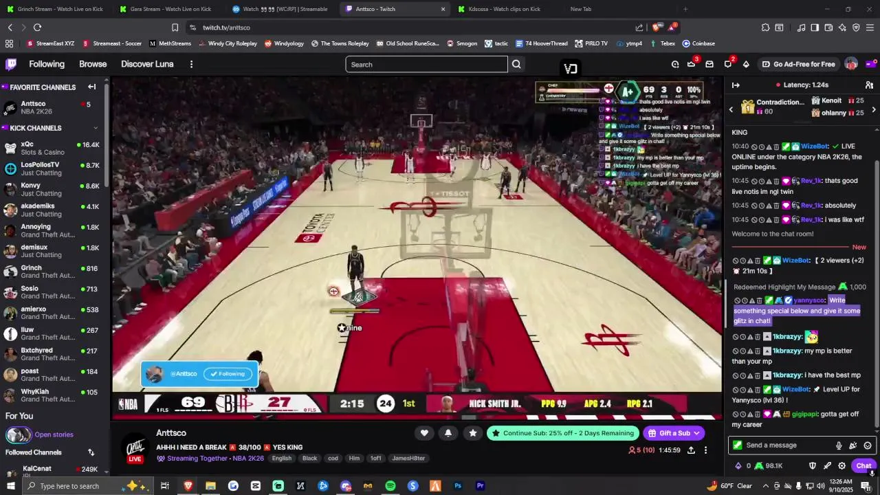This screenshot has height=495, width=880.
Task: Close the Anttsco Twitch tab
Action: [443, 9]
